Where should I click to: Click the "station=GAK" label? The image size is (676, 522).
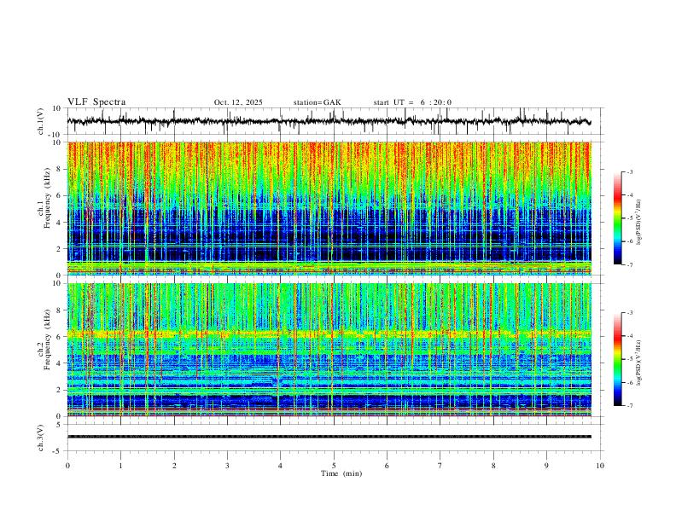click(318, 102)
